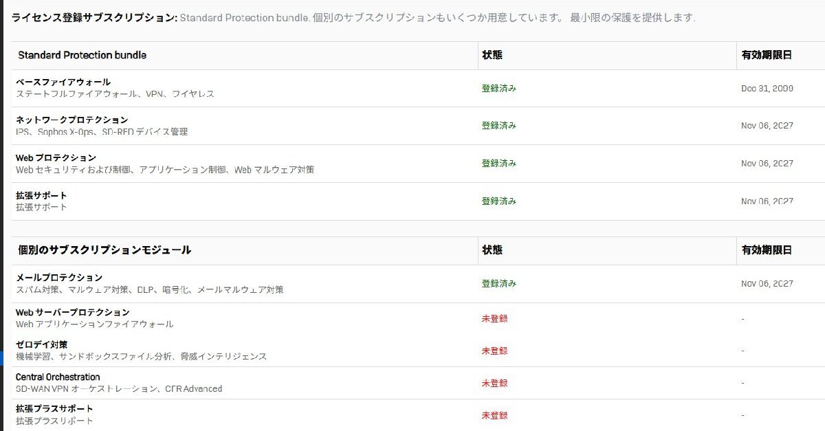Screen dimensions: 825x431
Task: Click the 登録済み status for 拡張サポート
Action: click(496, 201)
